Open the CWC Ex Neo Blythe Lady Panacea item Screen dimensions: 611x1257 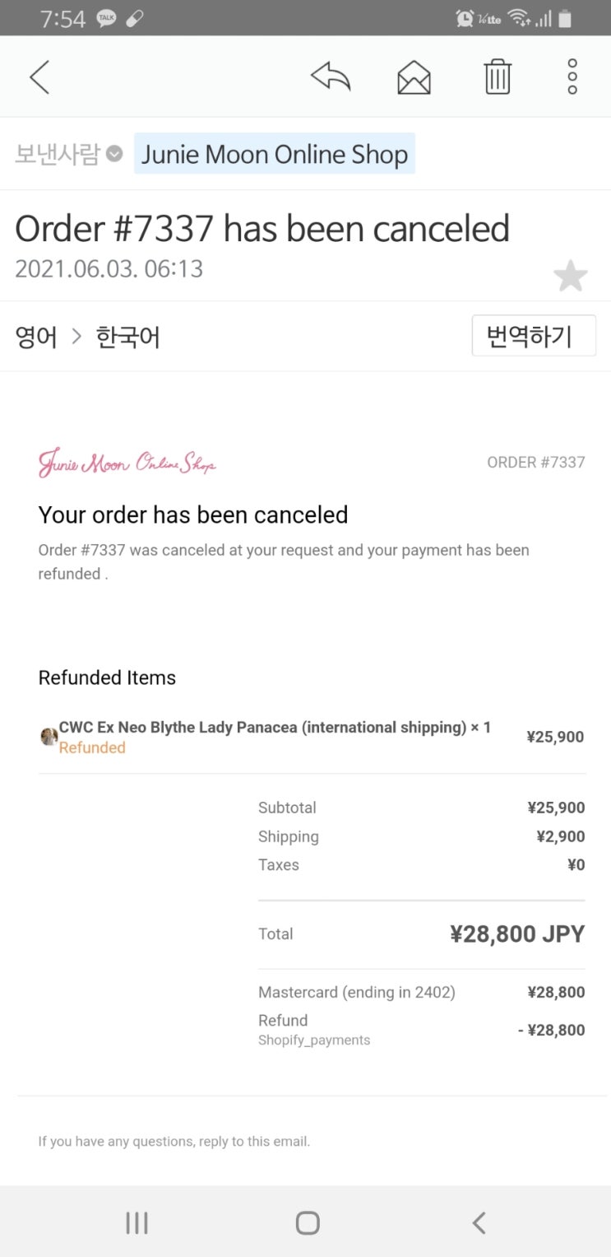pyautogui.click(x=275, y=728)
